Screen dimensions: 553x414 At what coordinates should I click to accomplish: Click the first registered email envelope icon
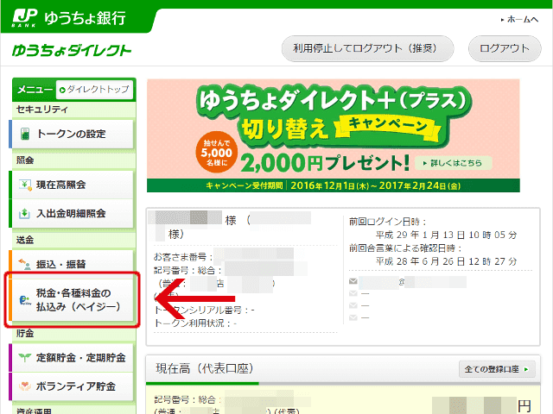[353, 281]
